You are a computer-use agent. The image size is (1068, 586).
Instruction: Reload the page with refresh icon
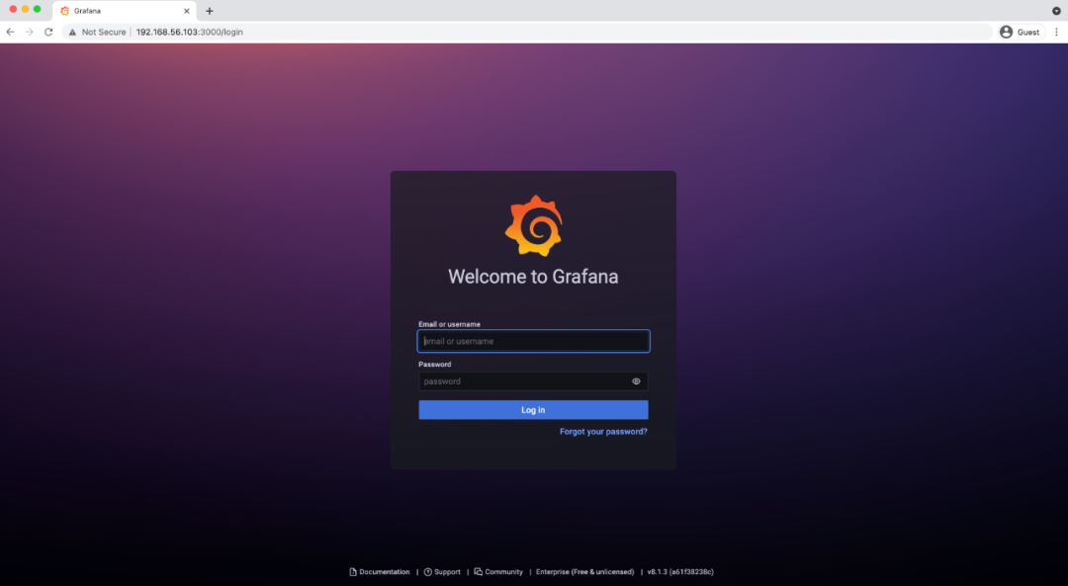[x=48, y=32]
